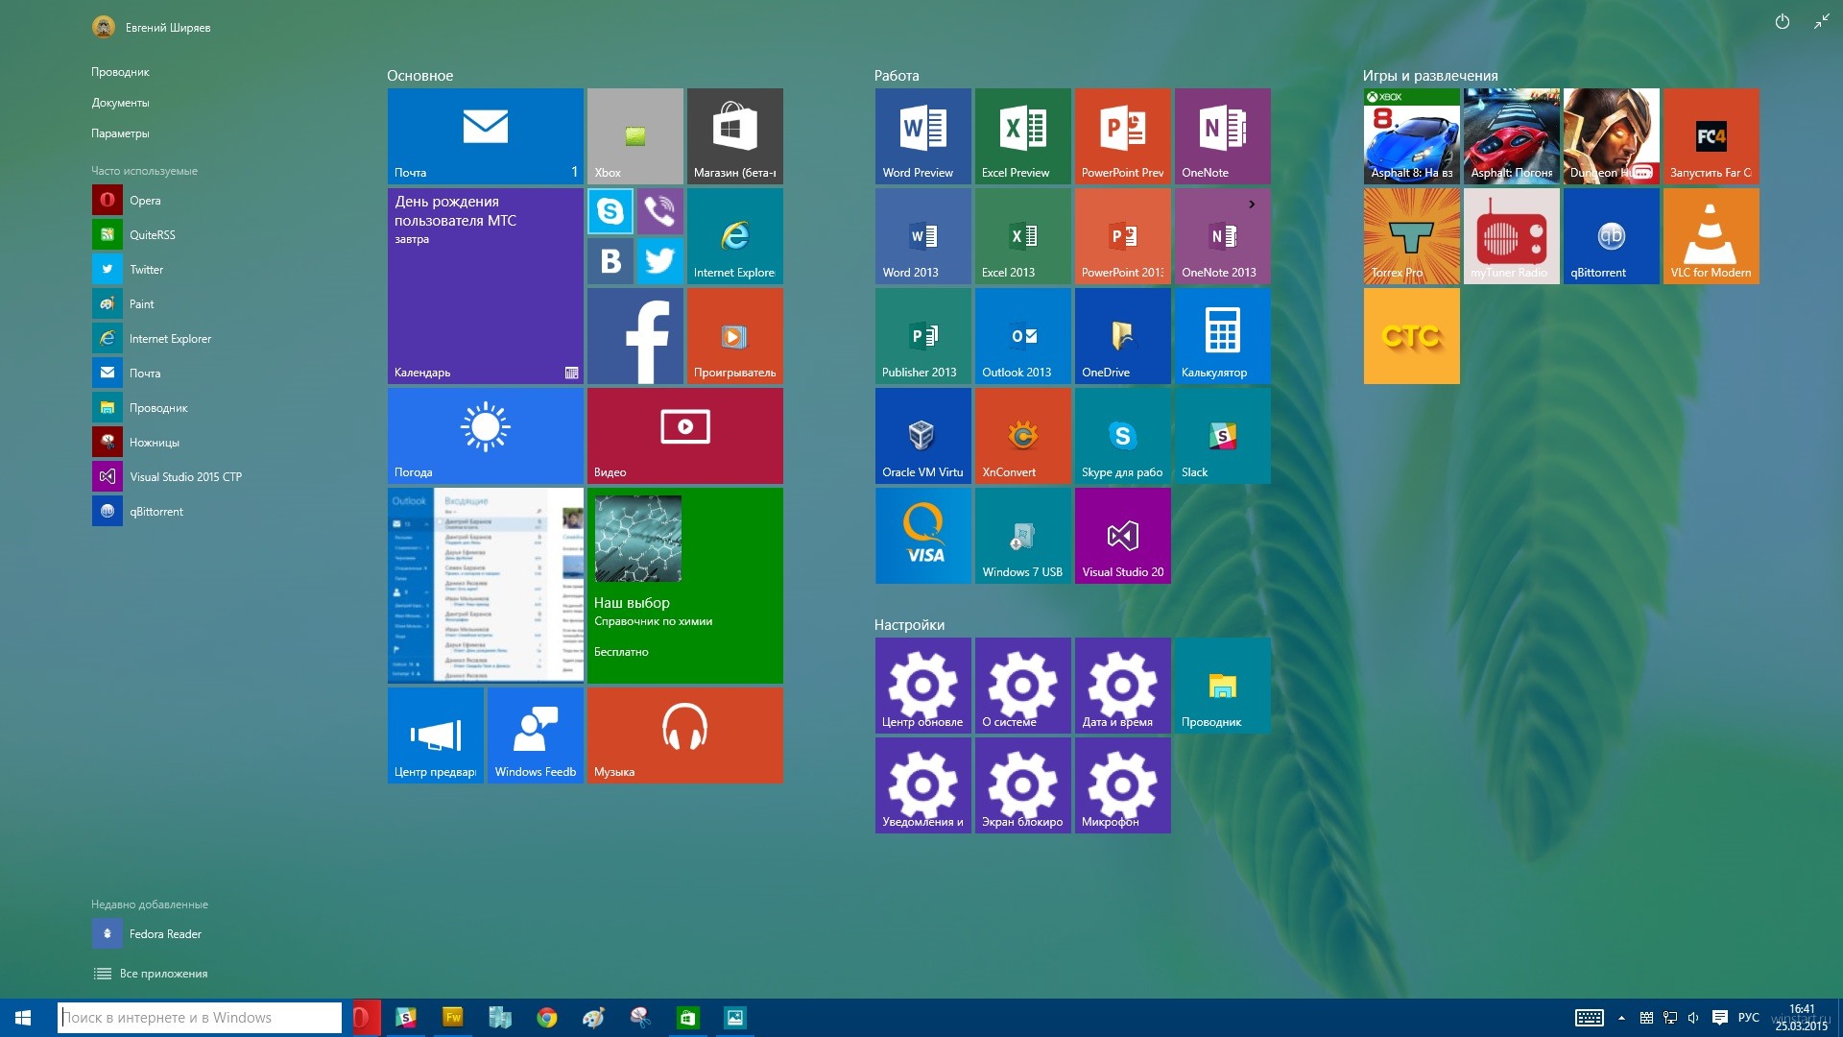The image size is (1843, 1037).
Task: Click the Игры и развлечения group title
Action: click(1429, 75)
